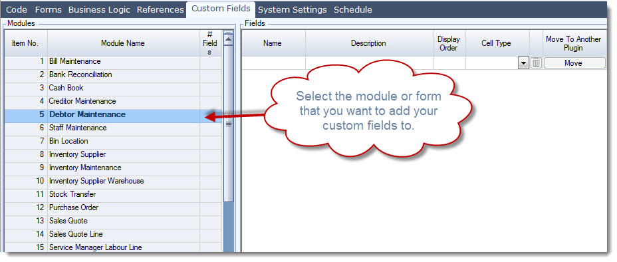Screen dimensions: 617x262
Task: Click the Display Order cell in Fields row
Action: coord(449,63)
